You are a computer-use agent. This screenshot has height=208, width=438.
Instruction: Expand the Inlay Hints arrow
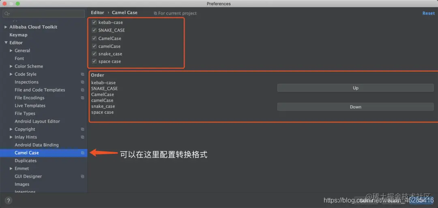[x=11, y=137]
